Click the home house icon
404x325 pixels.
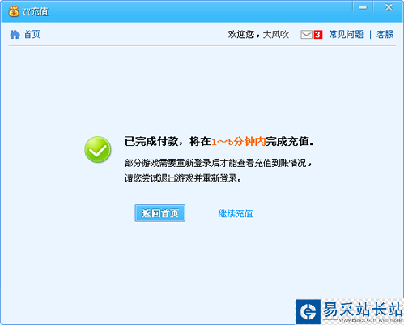pyautogui.click(x=15, y=35)
